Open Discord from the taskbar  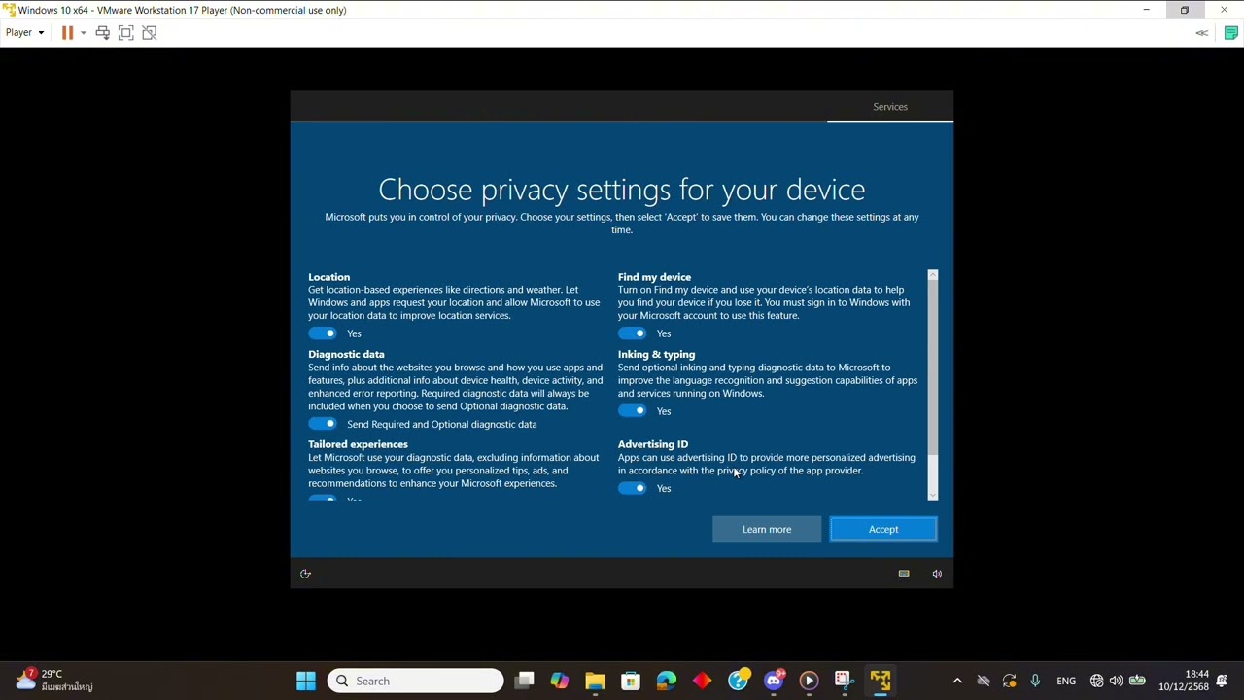[775, 681]
